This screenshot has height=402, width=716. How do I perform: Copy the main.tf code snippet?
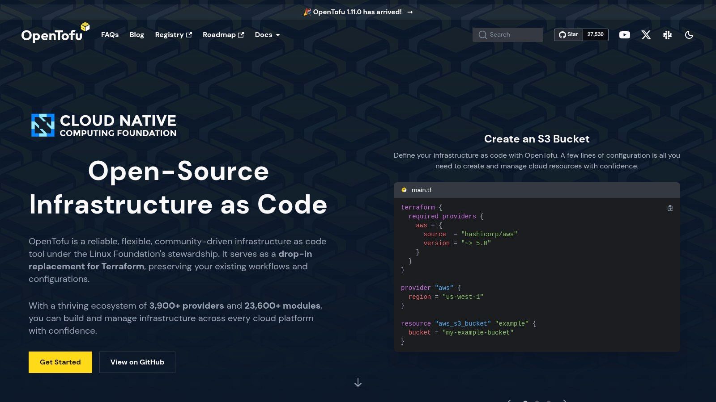click(x=670, y=208)
